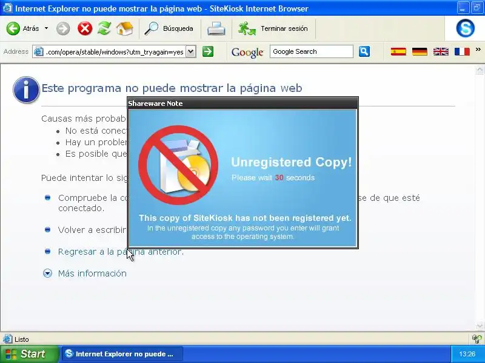Screen dimensions: 485x363
Task: Click the green Go arrow button
Action: click(x=208, y=51)
